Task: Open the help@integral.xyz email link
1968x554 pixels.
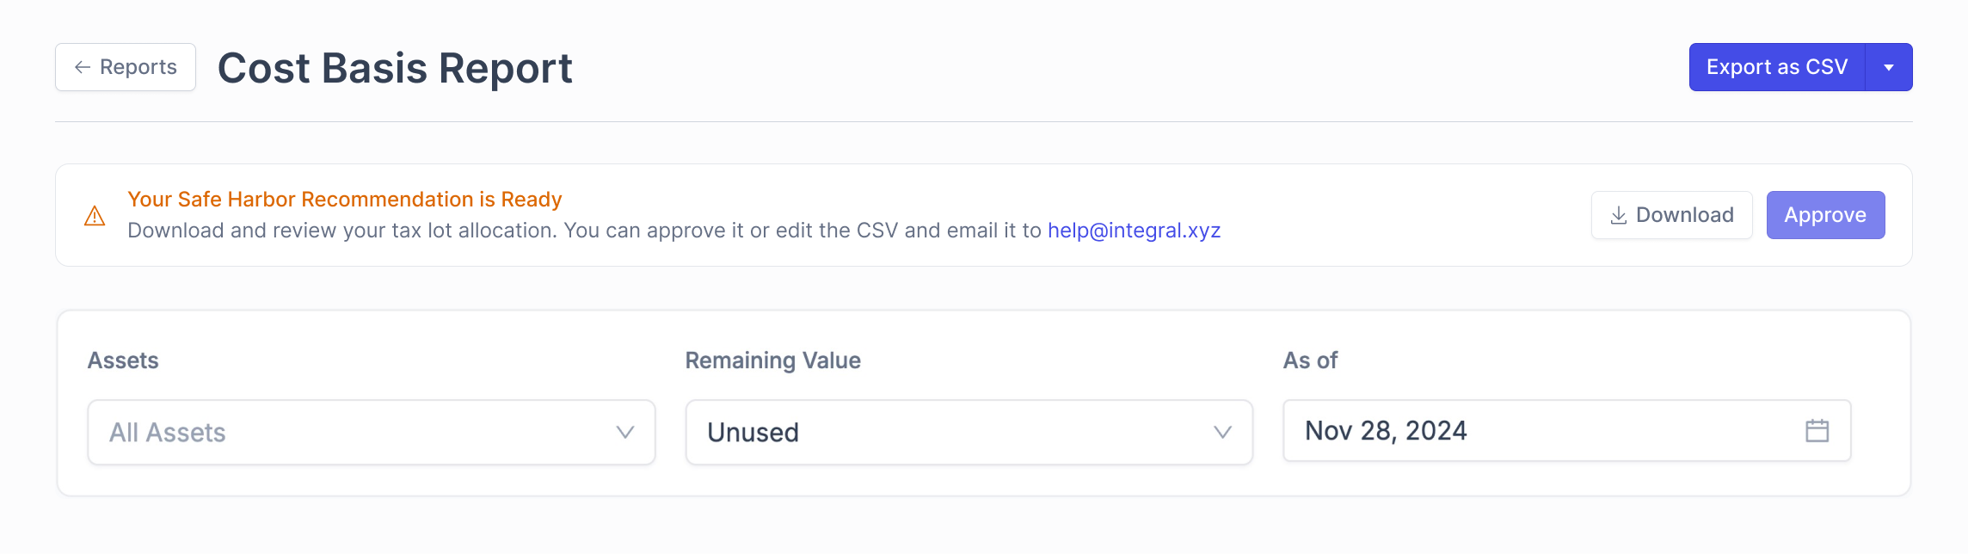Action: [x=1134, y=231]
